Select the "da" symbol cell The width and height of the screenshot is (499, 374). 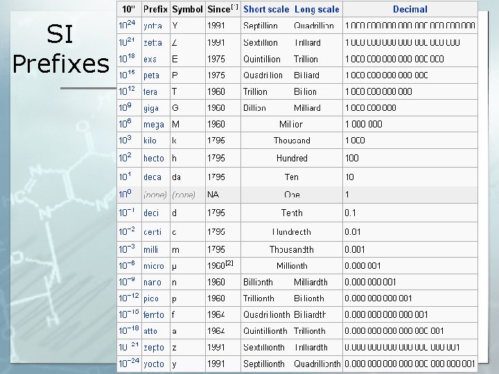click(176, 177)
